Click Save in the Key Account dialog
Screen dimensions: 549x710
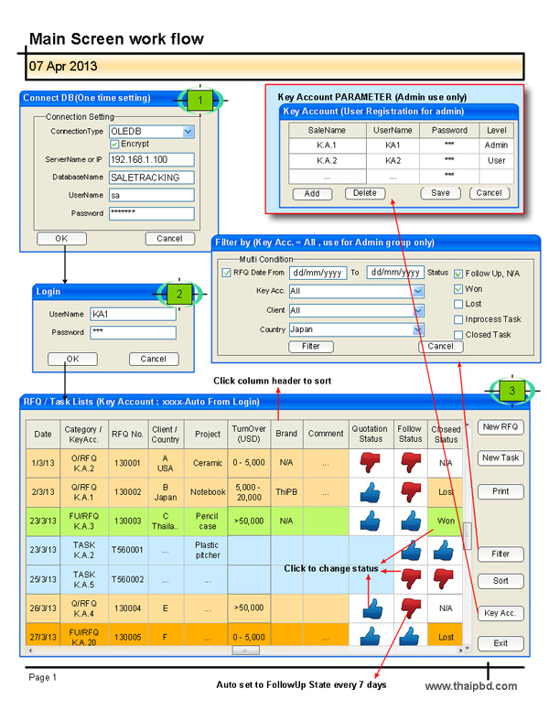click(440, 193)
